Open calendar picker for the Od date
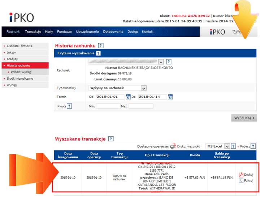Viewport: 260px width, 202px height. click(128, 97)
